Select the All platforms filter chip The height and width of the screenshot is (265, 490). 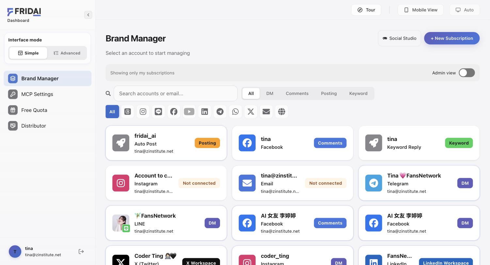112,112
